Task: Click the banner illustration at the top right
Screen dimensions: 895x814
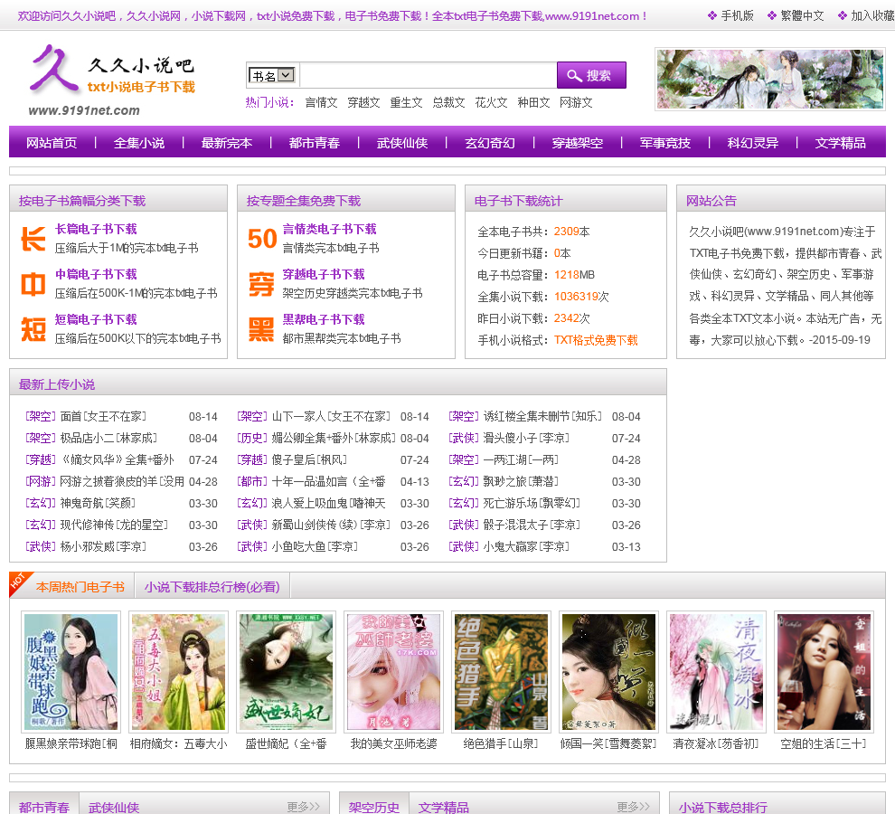Action: pyautogui.click(x=770, y=80)
